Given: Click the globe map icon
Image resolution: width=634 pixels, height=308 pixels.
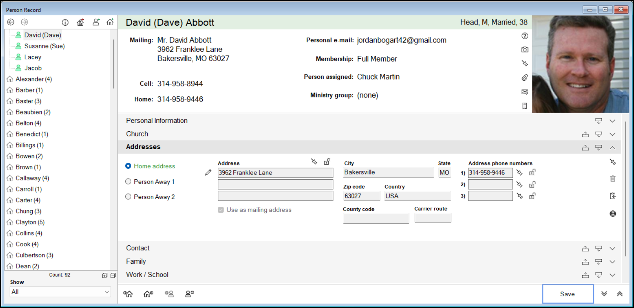Looking at the screenshot, I should (613, 214).
